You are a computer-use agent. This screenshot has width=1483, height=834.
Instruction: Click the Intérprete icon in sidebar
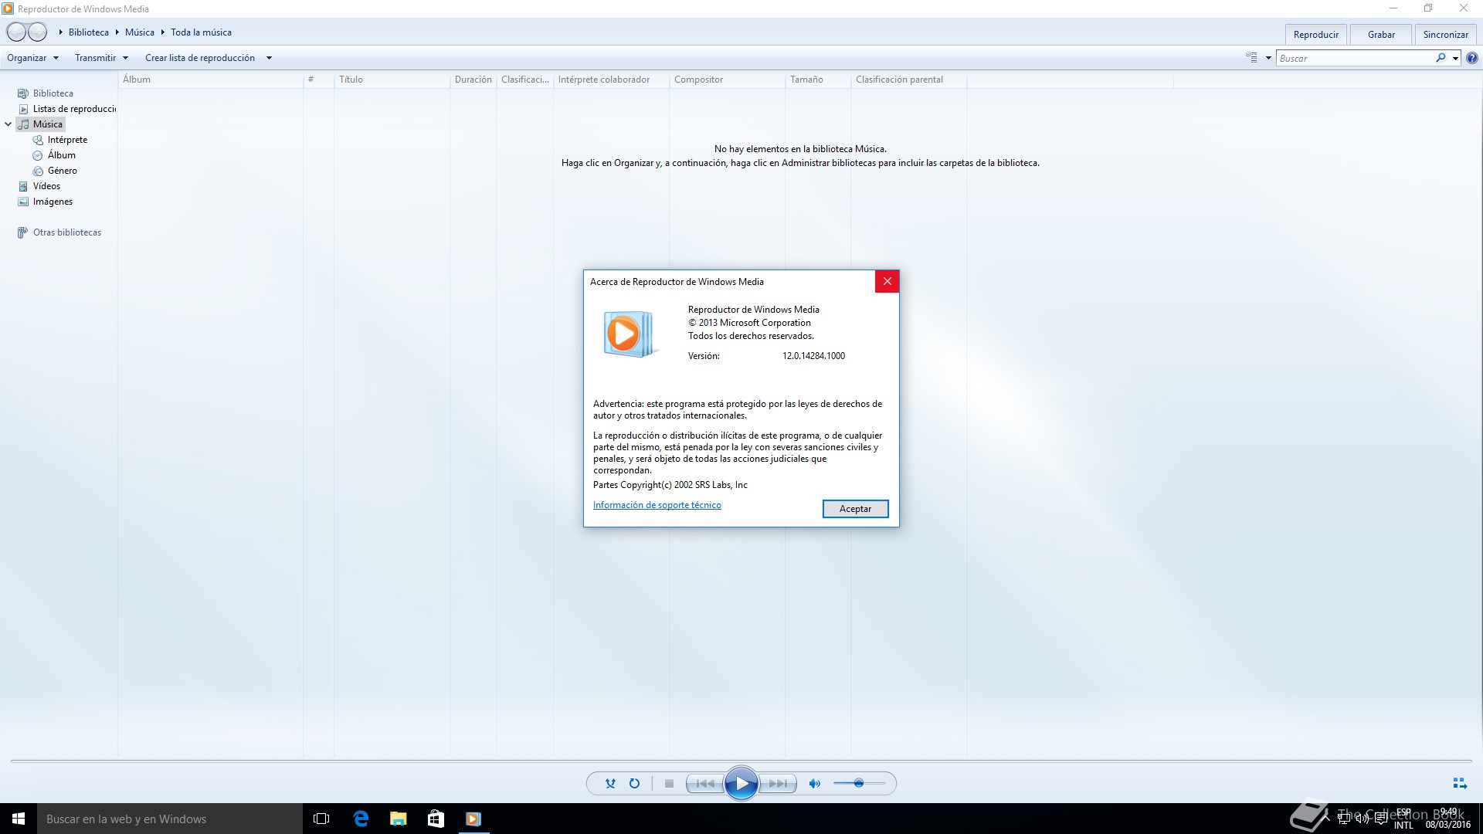click(38, 140)
